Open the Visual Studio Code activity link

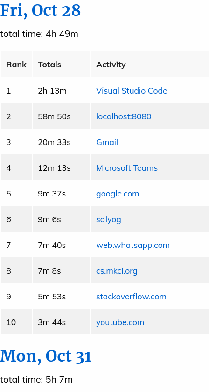[132, 91]
